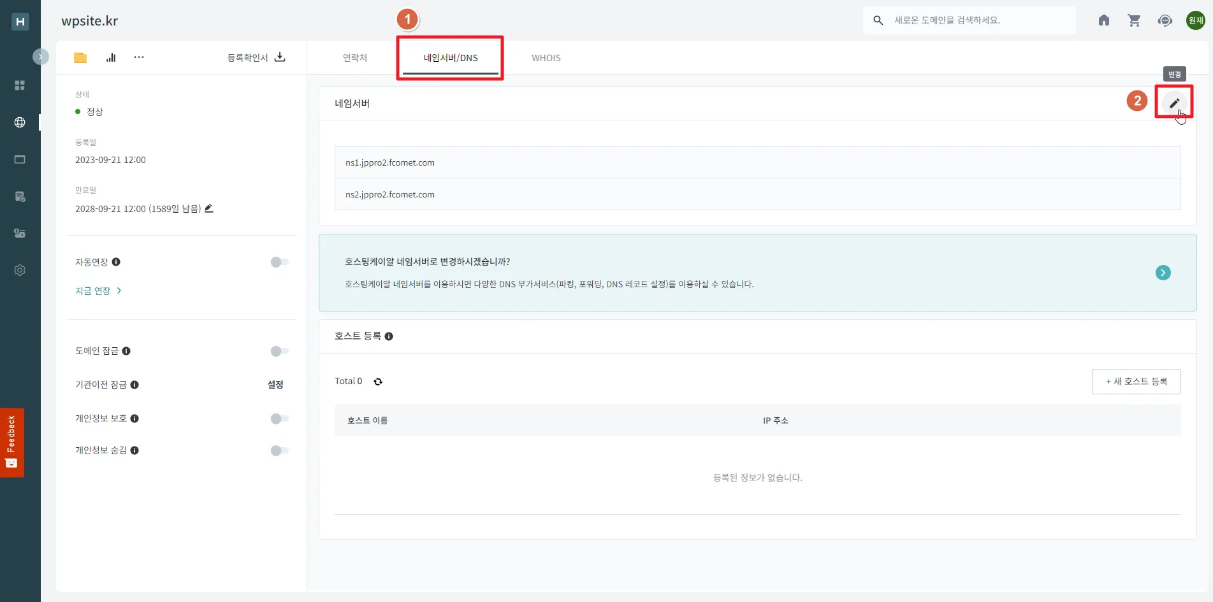Click 설정 for 기관이전 잠금
The image size is (1213, 602).
pos(275,384)
